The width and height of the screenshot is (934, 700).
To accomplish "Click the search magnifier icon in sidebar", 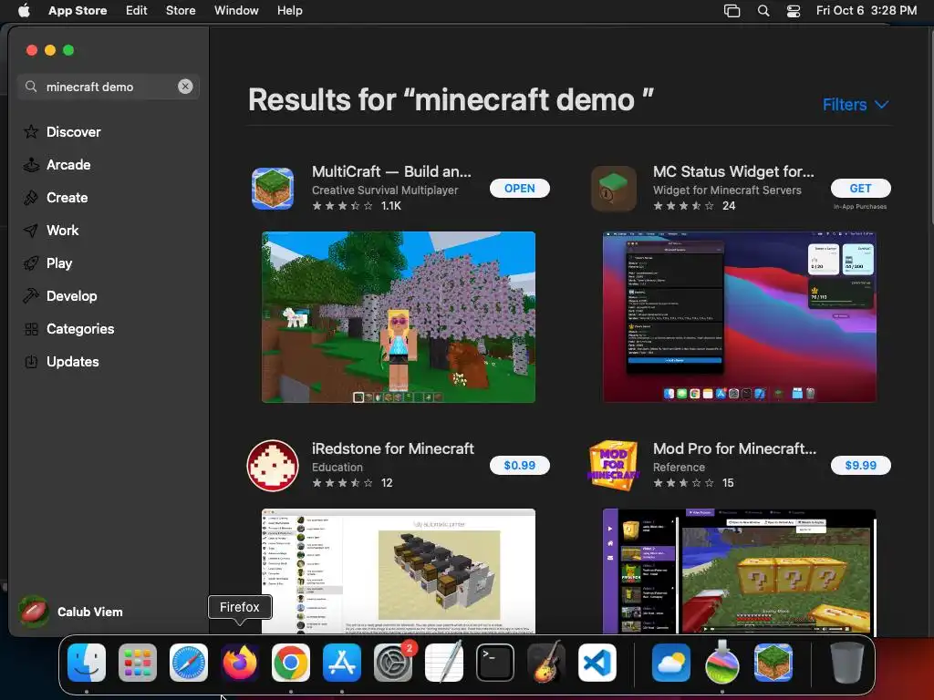I will (31, 87).
